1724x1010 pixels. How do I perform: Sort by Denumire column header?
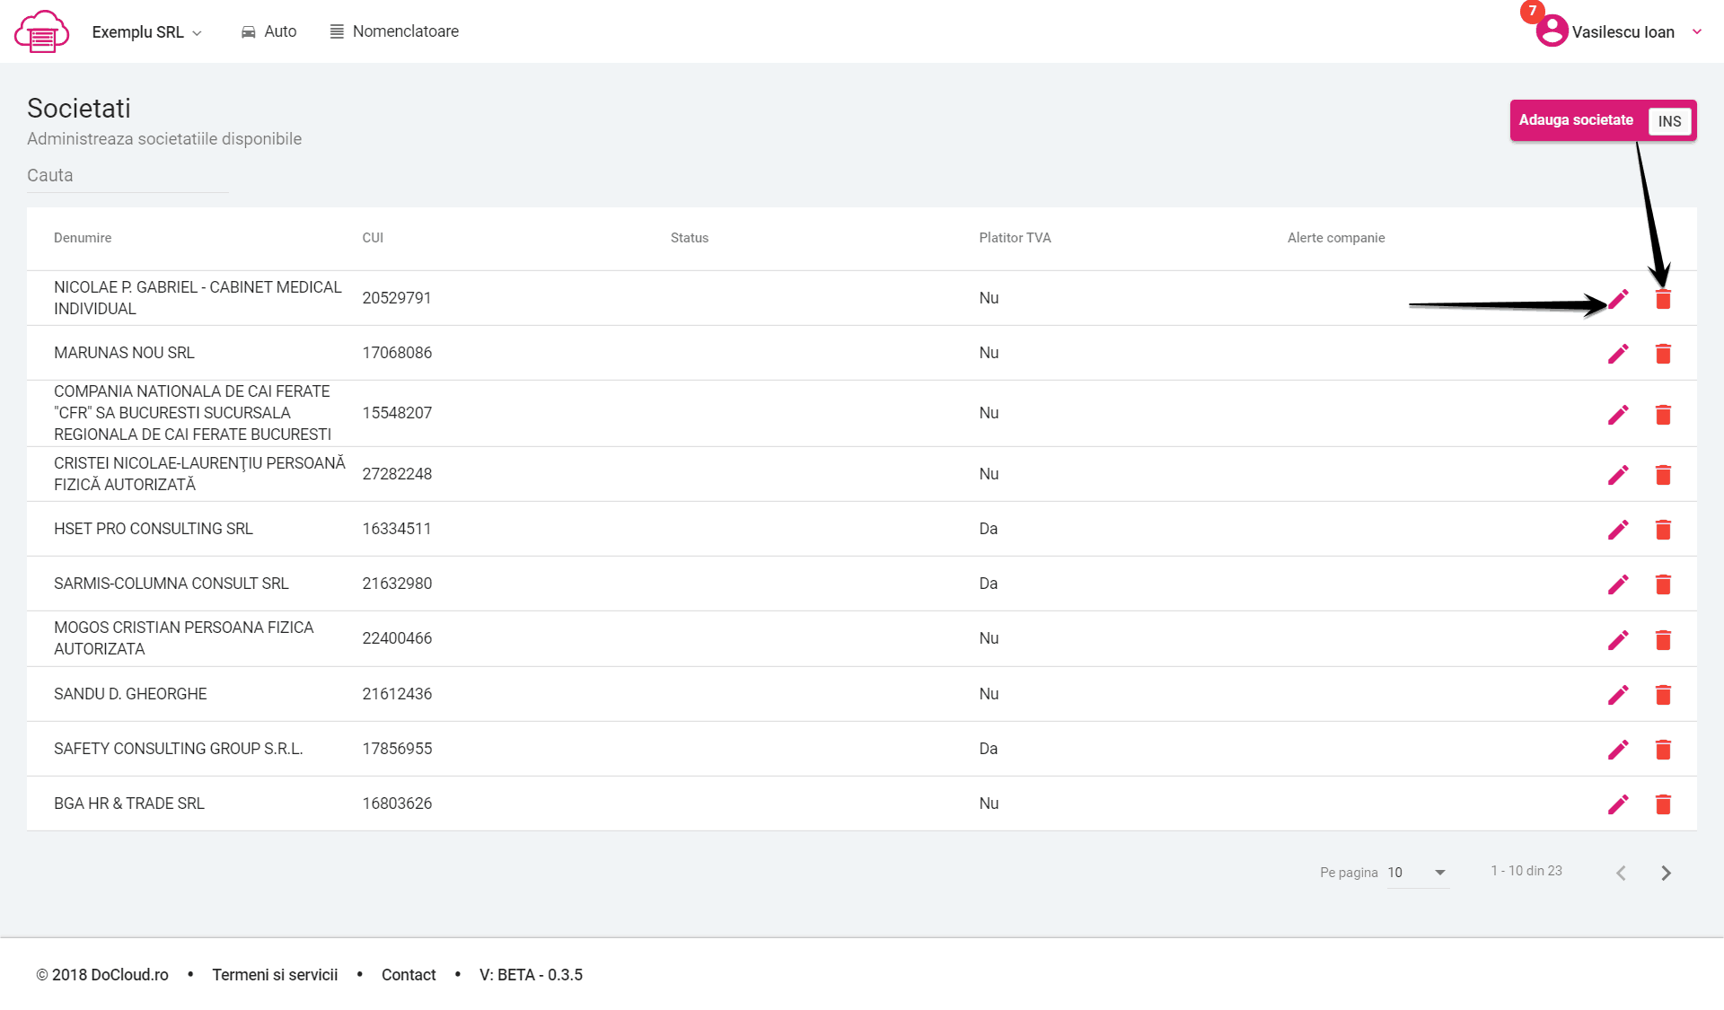[83, 238]
